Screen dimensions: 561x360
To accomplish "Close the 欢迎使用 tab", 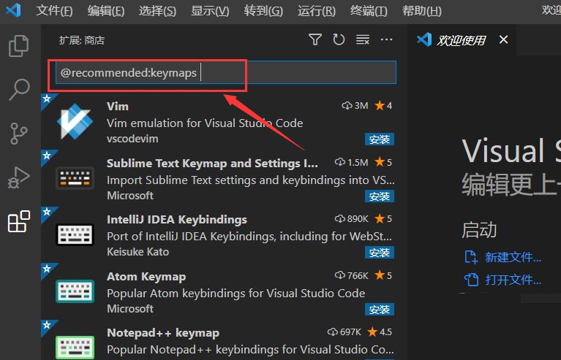I will pos(503,40).
